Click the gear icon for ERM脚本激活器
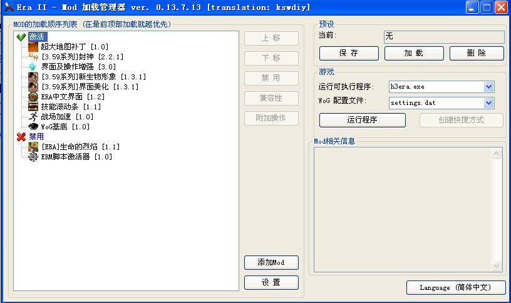Image resolution: width=511 pixels, height=303 pixels. pos(33,157)
